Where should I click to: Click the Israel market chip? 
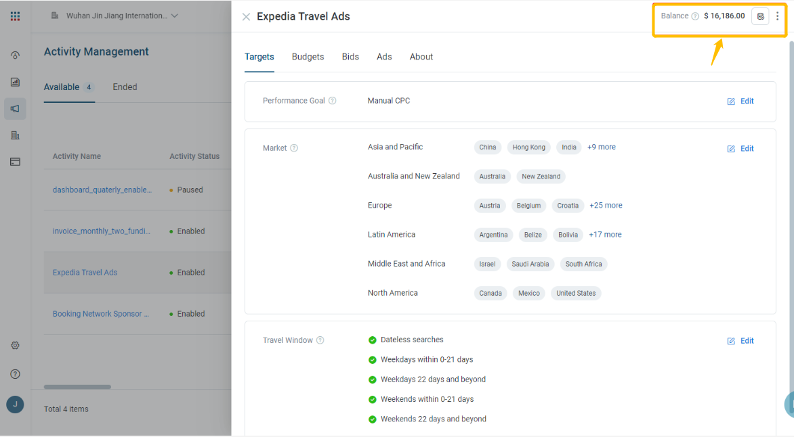pyautogui.click(x=487, y=264)
